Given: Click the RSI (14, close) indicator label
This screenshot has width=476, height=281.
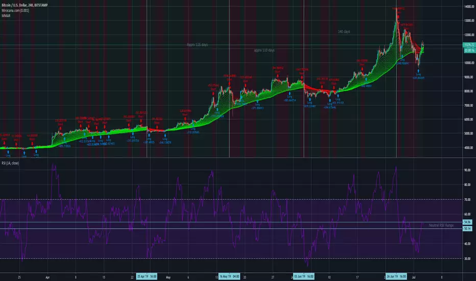Looking at the screenshot, I should pos(10,163).
